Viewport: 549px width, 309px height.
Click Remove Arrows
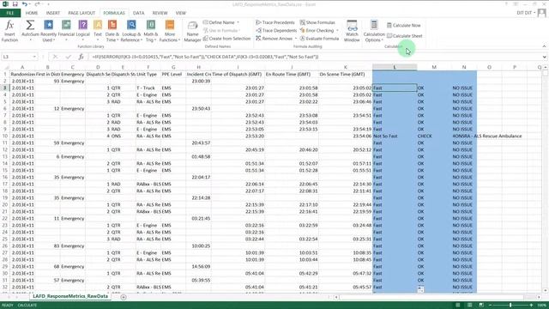pos(274,39)
